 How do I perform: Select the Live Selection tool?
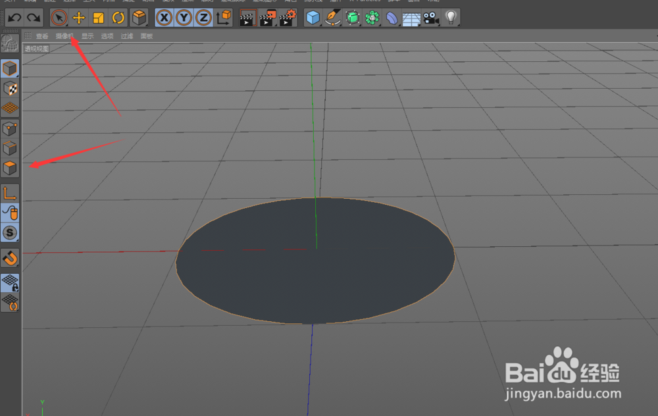[x=59, y=18]
